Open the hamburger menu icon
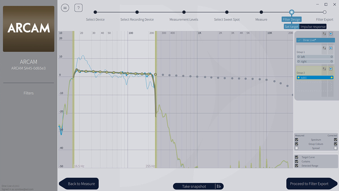Screen dimensions: 339x191 coord(65,8)
